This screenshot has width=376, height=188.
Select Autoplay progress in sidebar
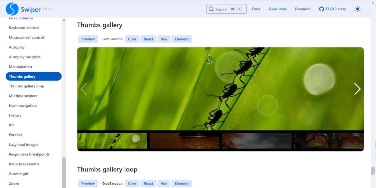click(x=25, y=57)
